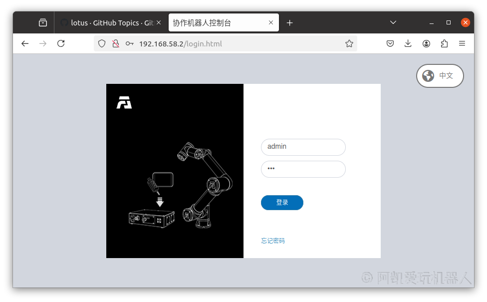Open the Firefox hamburger application menu
Screen dimensions: 487x302
point(462,43)
